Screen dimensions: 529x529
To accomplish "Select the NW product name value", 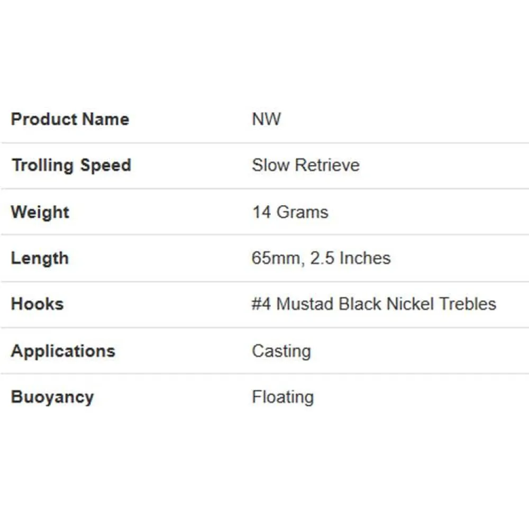I will click(266, 119).
